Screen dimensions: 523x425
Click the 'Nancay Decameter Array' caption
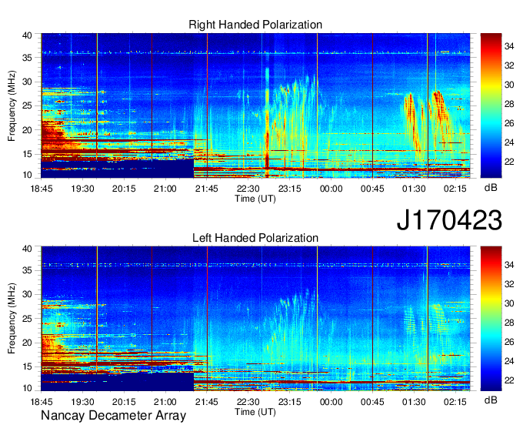click(x=113, y=416)
